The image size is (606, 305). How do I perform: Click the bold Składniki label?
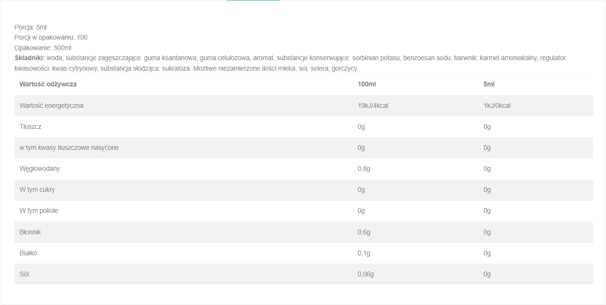click(x=30, y=58)
